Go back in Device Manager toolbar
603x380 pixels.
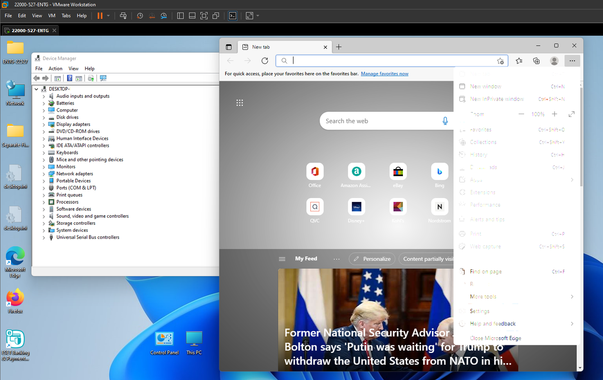click(x=37, y=78)
